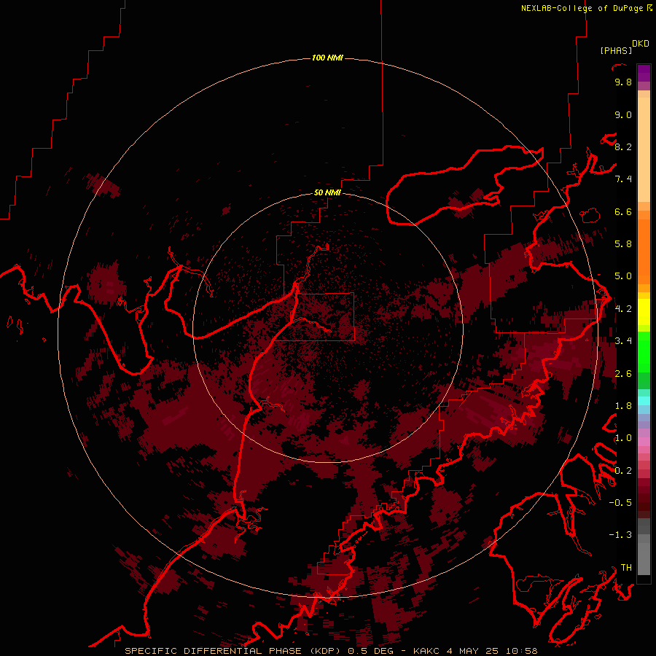This screenshot has height=656, width=656.
Task: Click the 50 NMI range ring label
Action: 327,193
